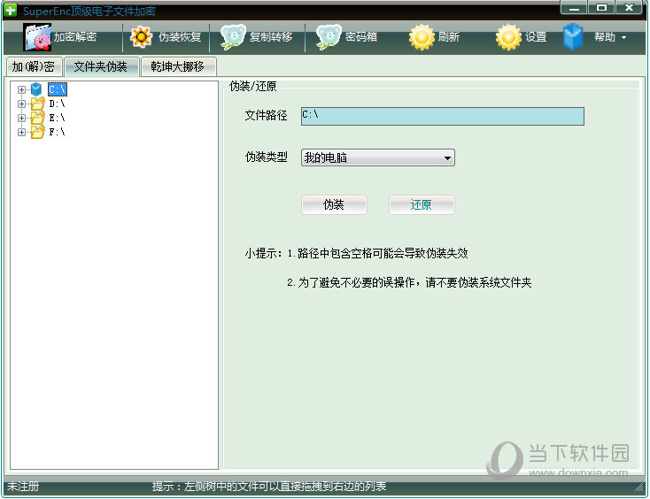The image size is (650, 499).
Task: Click the E:\ folder icon
Action: [x=37, y=118]
